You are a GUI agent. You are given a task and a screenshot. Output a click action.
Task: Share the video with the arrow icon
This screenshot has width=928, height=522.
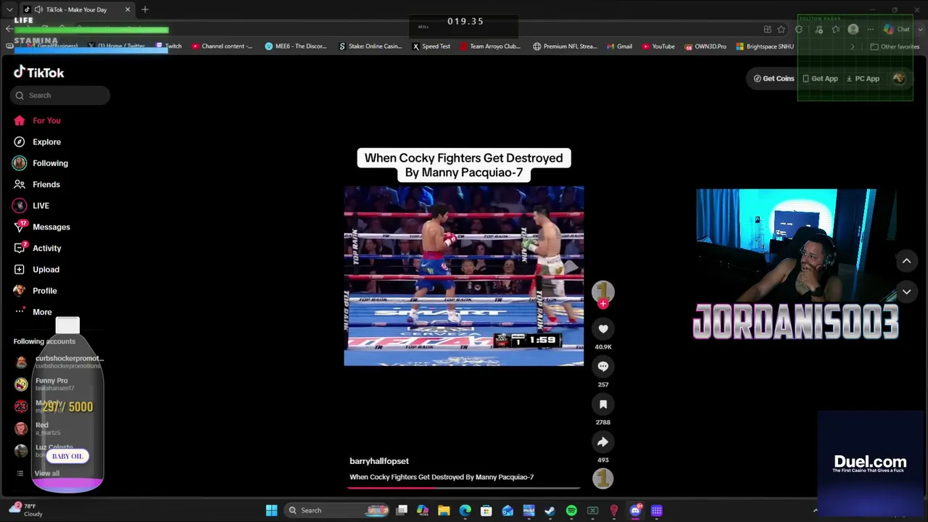click(x=603, y=442)
